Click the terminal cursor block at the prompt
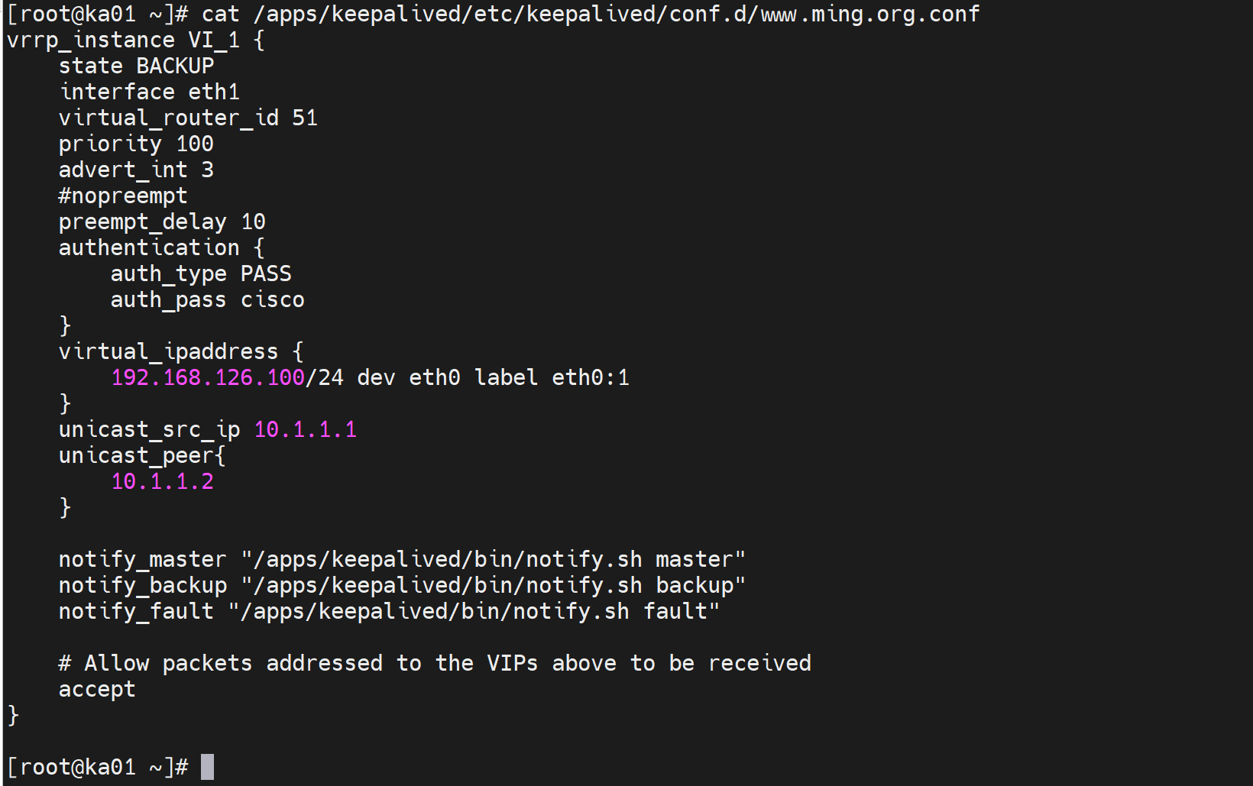The width and height of the screenshot is (1253, 786). pos(207,767)
